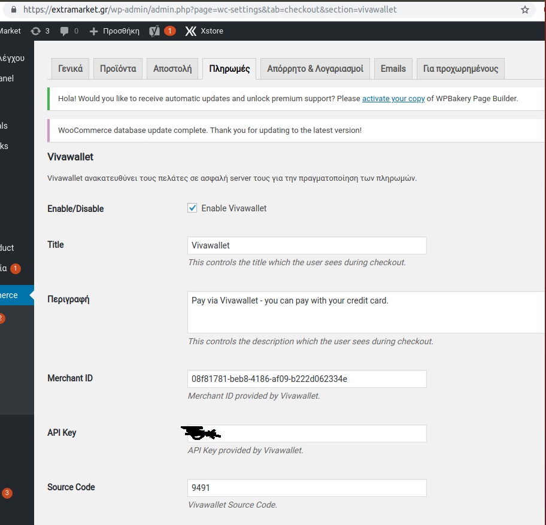This screenshot has width=546, height=525.
Task: Open the Xstore menu in the admin bar
Action: 203,31
